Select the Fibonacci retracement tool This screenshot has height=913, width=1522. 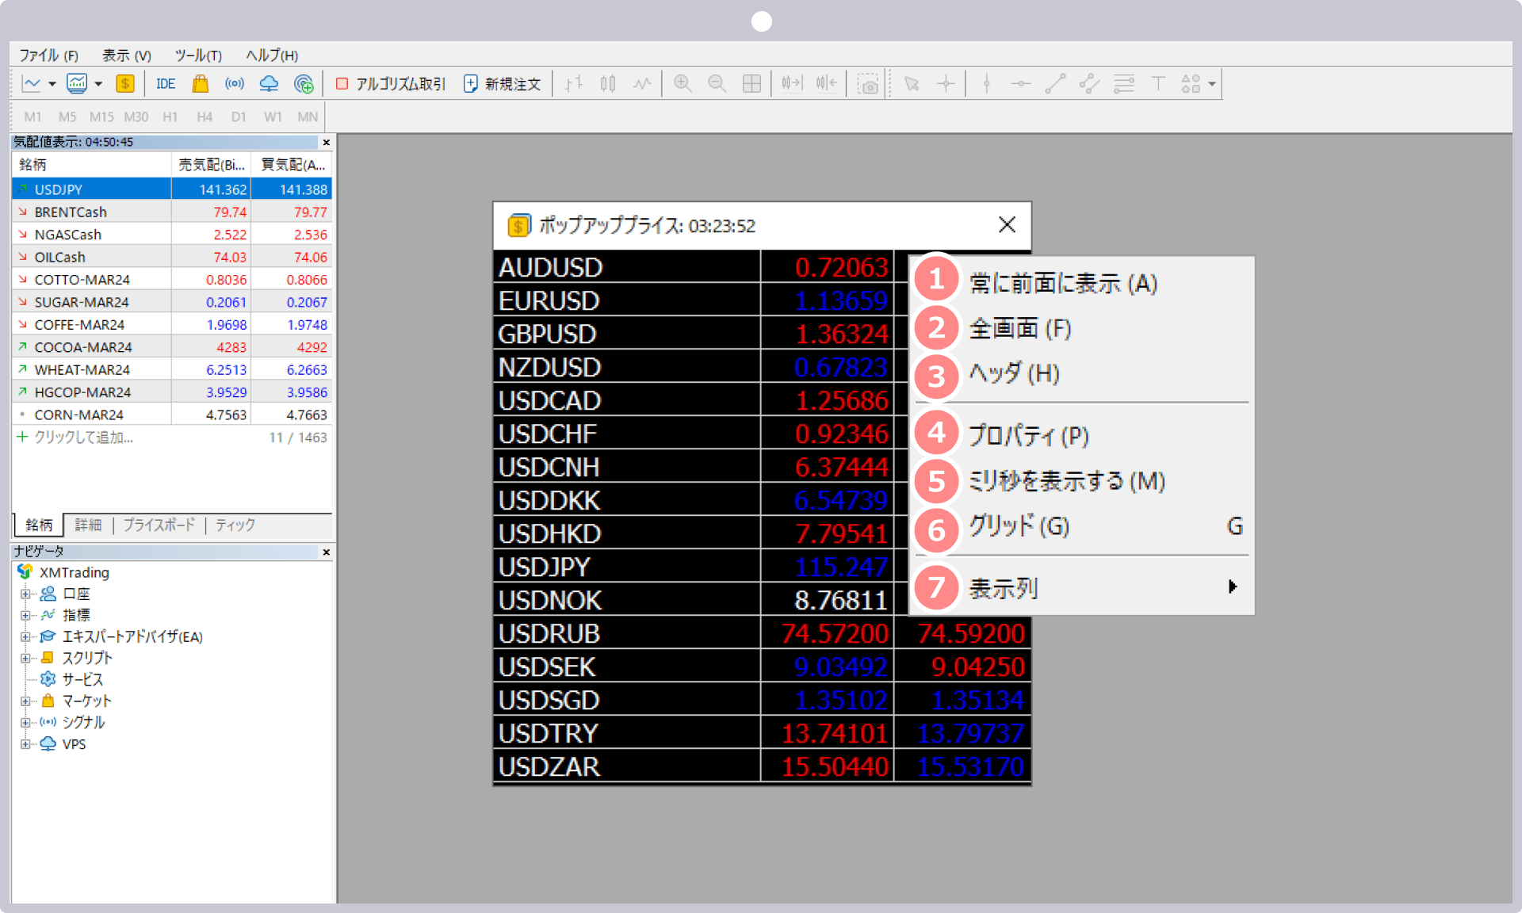pos(1124,83)
